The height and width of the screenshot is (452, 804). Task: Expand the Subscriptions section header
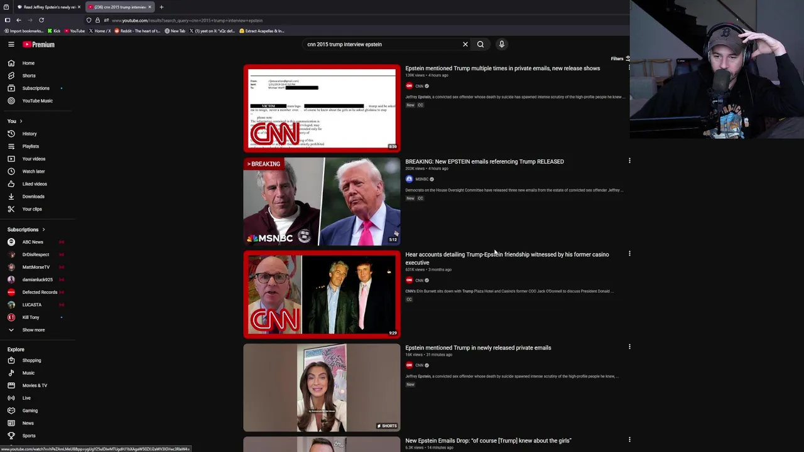(x=26, y=230)
